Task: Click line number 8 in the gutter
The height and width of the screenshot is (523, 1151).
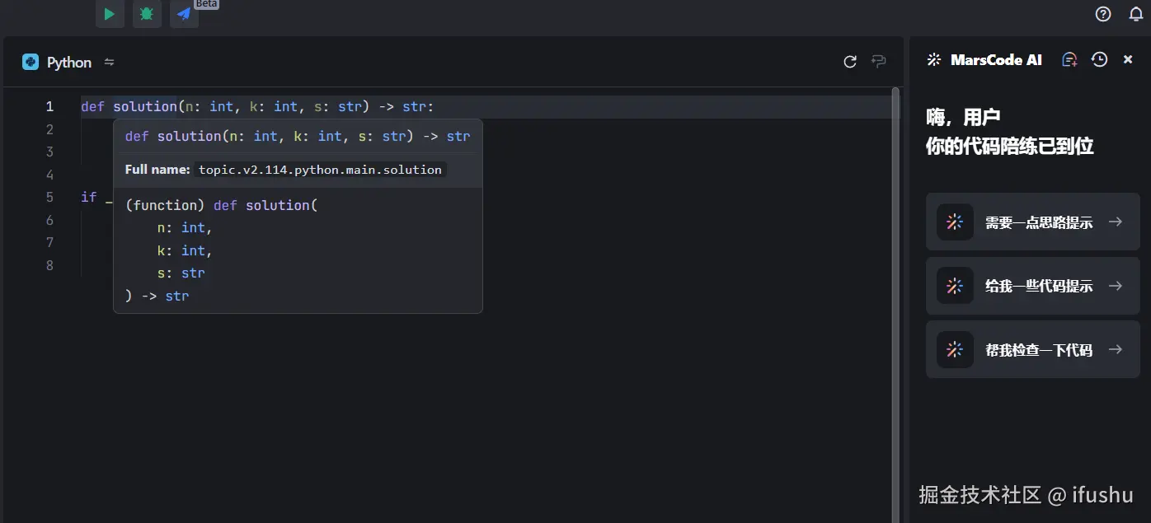Action: point(49,265)
